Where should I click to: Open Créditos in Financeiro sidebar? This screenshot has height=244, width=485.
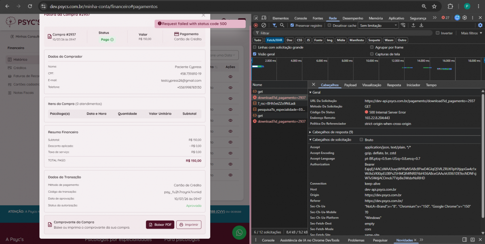pos(20,68)
